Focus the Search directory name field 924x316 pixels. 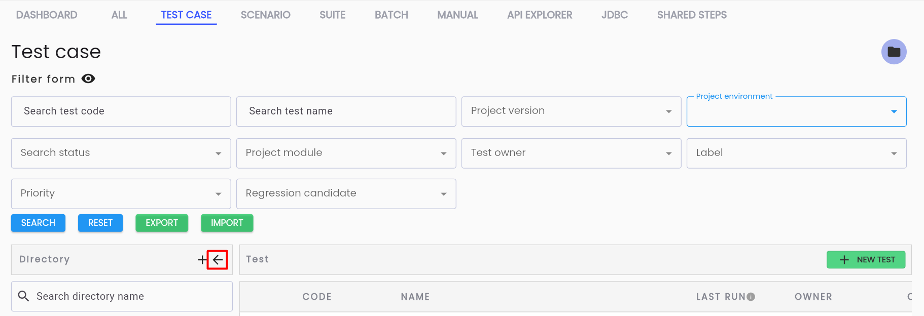click(122, 296)
